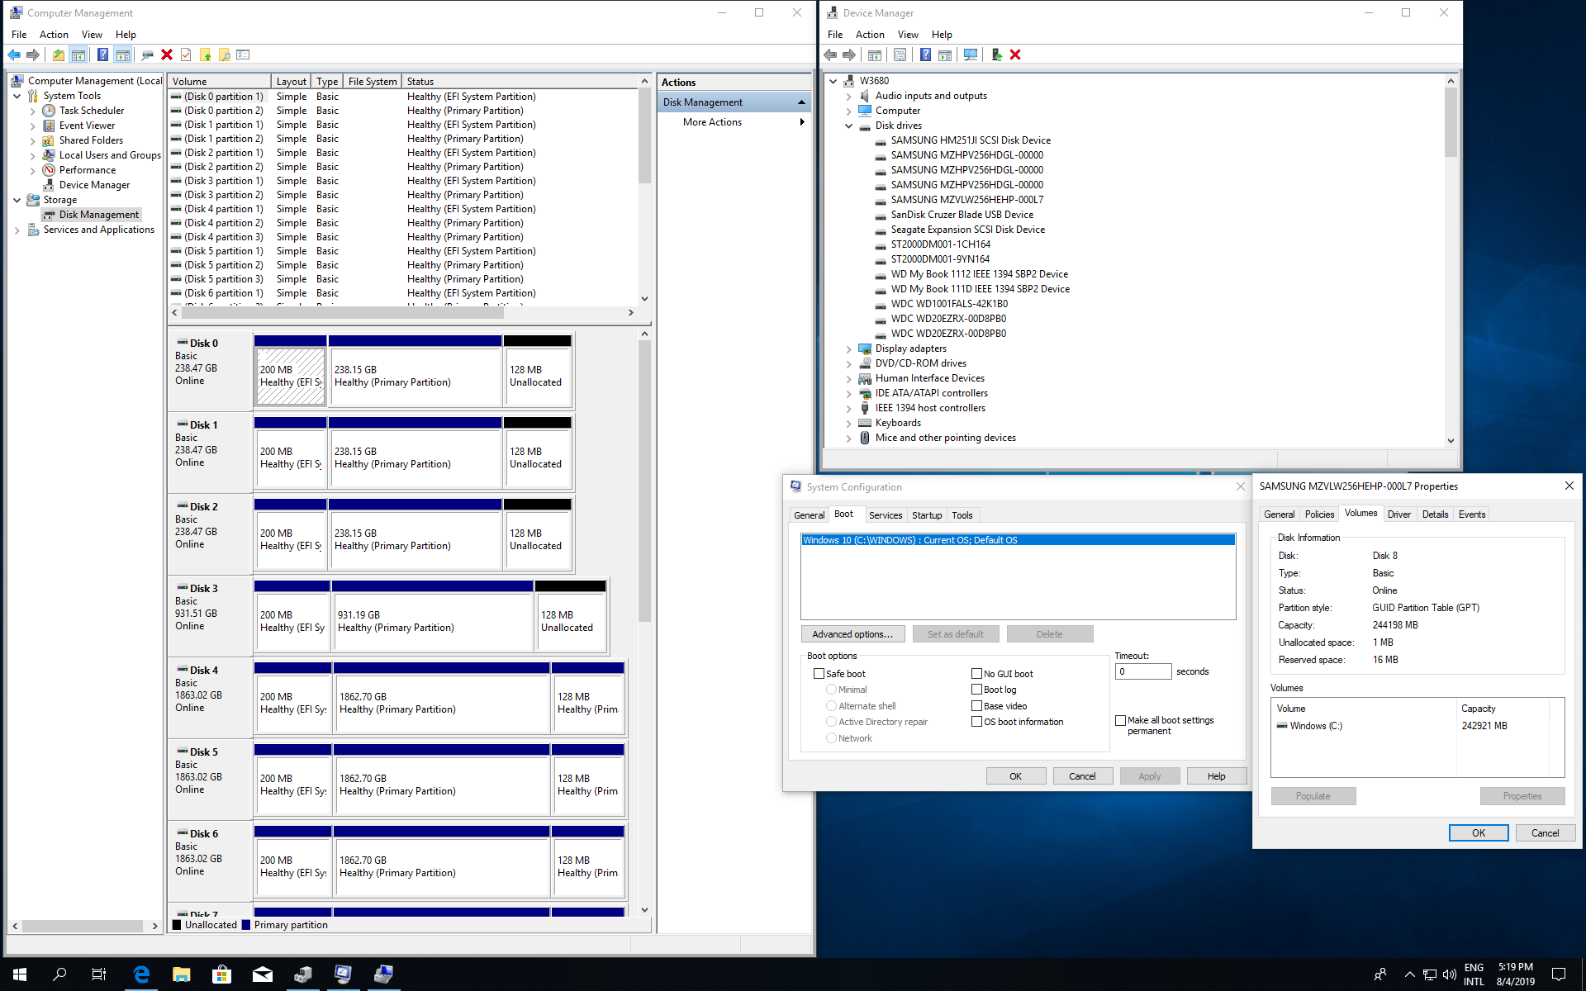Image resolution: width=1586 pixels, height=991 pixels.
Task: Click Back arrow in Computer Management toolbar
Action: (x=14, y=55)
